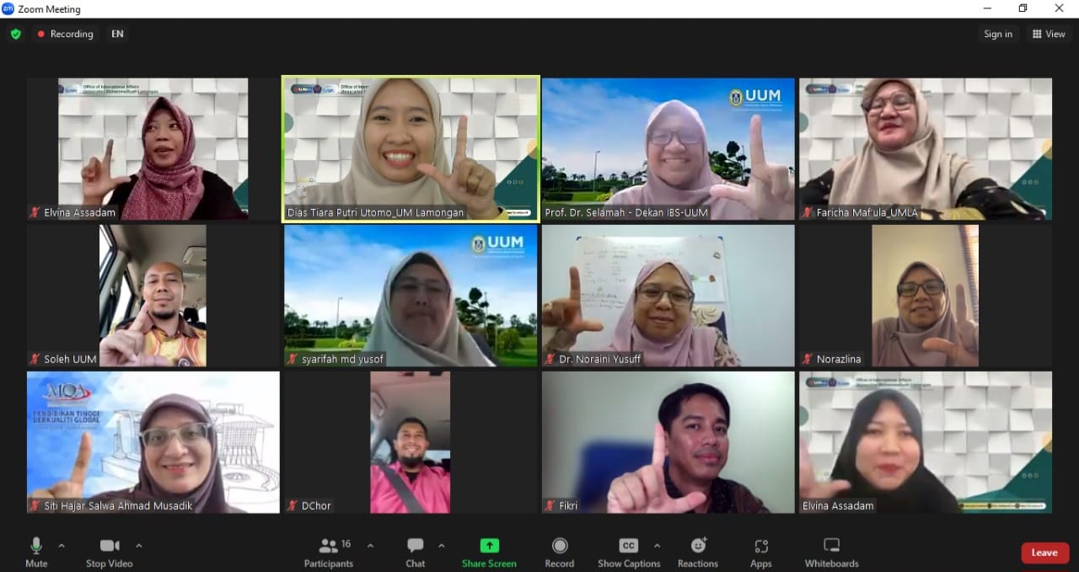The image size is (1079, 572).
Task: Click the red Leave button
Action: [1044, 553]
